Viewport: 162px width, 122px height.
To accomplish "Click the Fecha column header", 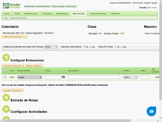I will click(48, 71).
